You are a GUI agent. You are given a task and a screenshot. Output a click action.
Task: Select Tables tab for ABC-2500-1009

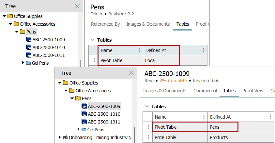coord(229,91)
